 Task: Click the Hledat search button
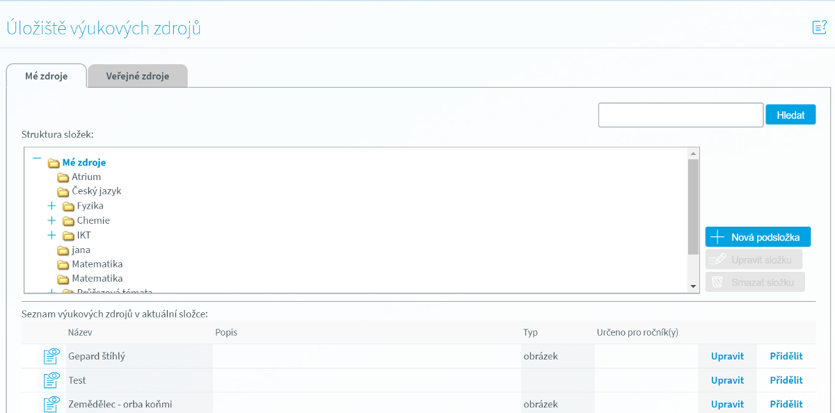click(x=790, y=115)
